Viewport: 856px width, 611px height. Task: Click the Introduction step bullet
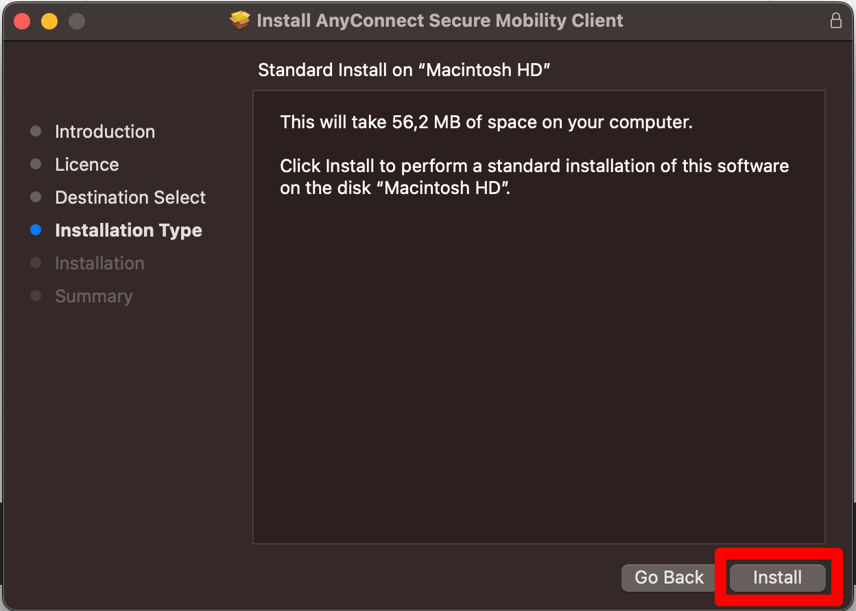(x=36, y=131)
